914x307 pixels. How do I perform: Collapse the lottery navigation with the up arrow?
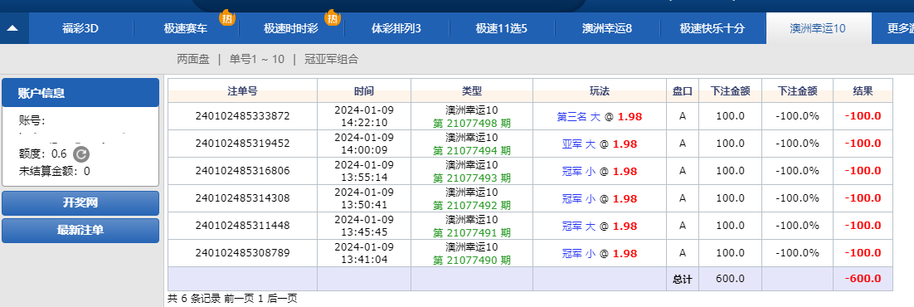[12, 28]
